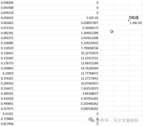
Task: Select the cell showing 0.043408
Action: pos(7,8)
